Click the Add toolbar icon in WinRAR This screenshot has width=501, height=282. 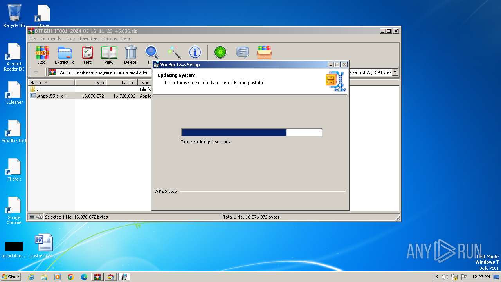[x=42, y=55]
